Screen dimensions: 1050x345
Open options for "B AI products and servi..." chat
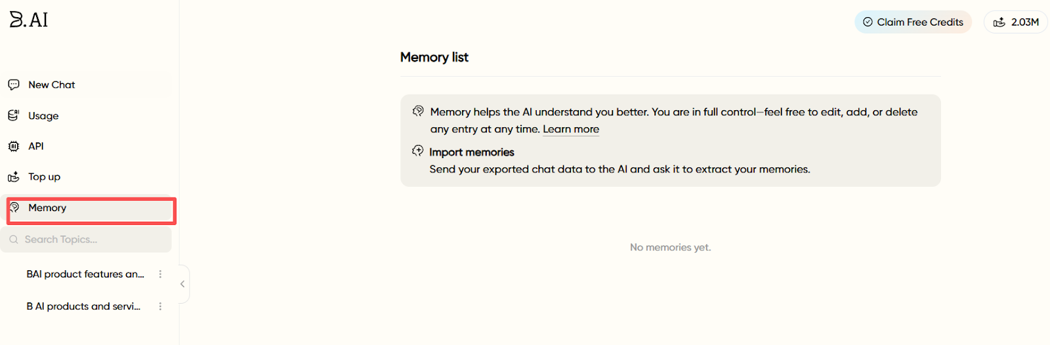pyautogui.click(x=160, y=306)
